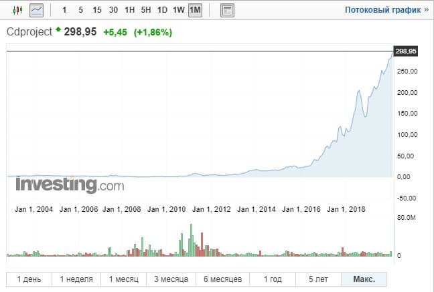Select the Макс. range tab
The width and height of the screenshot is (434, 292).
364,279
